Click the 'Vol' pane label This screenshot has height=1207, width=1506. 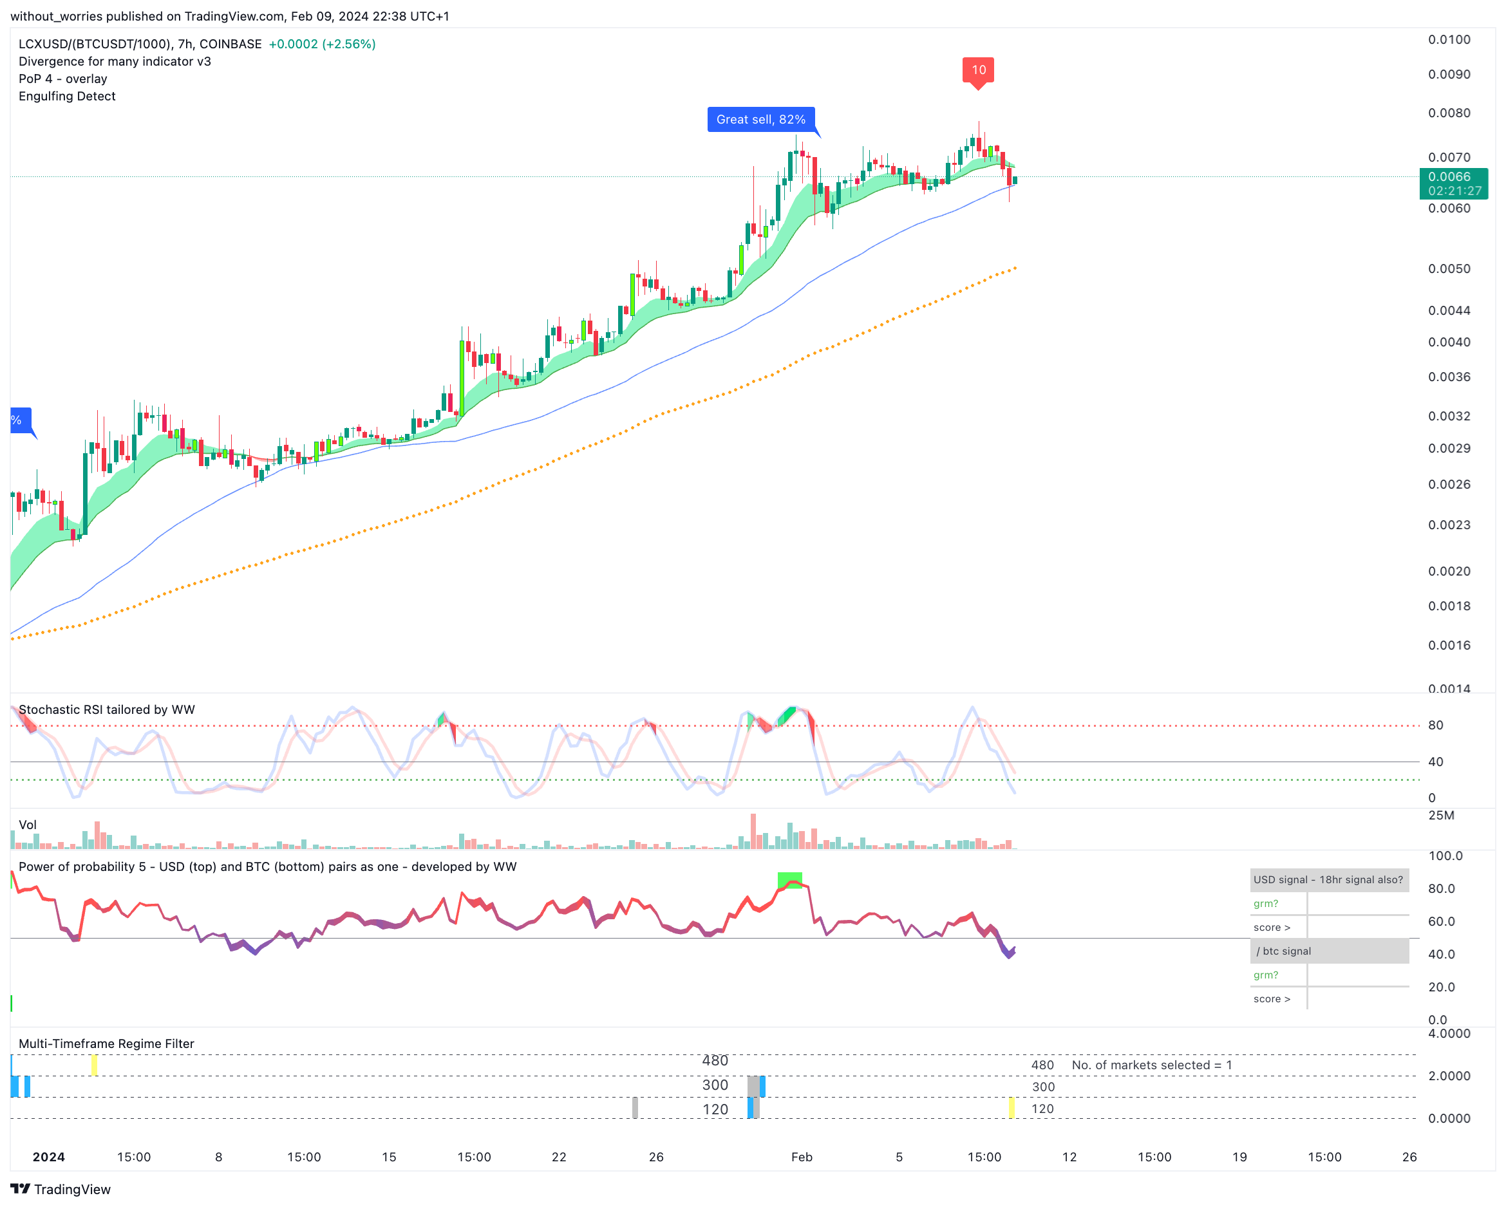pyautogui.click(x=27, y=825)
